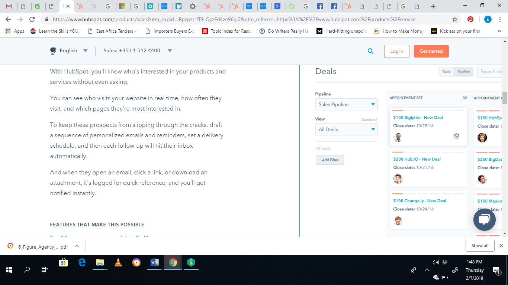Open a new browser tab
This screenshot has width=508, height=285.
pos(433,6)
